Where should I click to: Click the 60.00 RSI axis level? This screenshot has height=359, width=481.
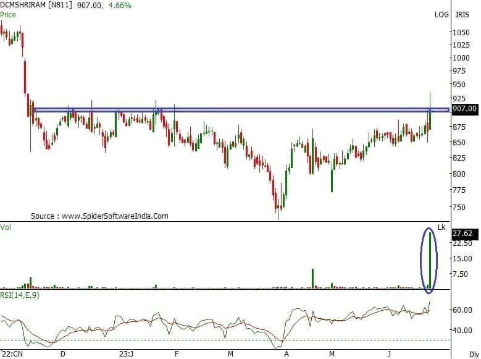[462, 310]
